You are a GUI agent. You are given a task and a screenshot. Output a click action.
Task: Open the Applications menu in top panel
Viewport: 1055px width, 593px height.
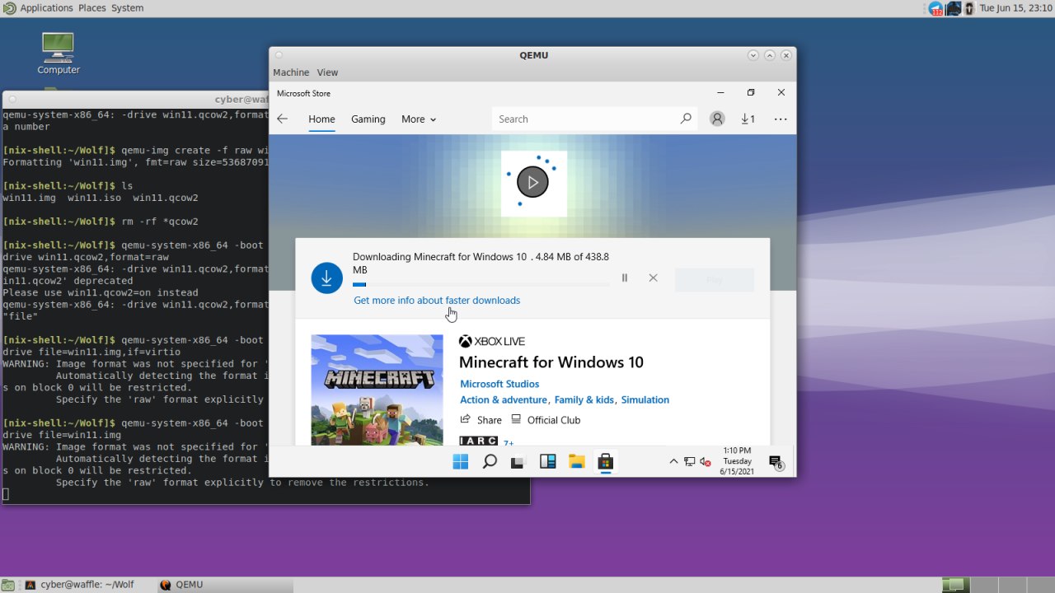(46, 7)
